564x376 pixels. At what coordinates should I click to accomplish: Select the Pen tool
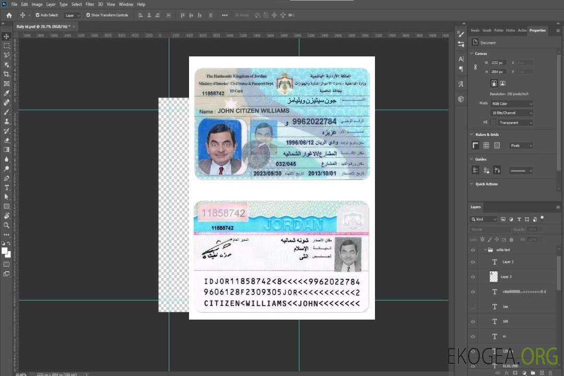(6, 178)
